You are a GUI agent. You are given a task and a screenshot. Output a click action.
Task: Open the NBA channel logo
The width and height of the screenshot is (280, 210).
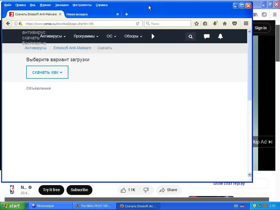click(12, 190)
